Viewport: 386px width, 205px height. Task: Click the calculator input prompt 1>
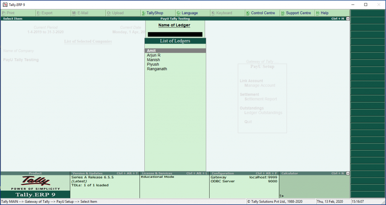[x=282, y=196]
